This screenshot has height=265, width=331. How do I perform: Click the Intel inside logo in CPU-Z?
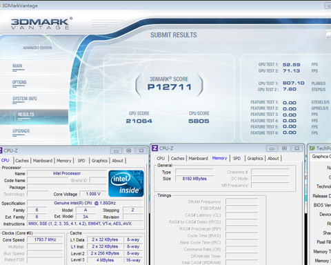coord(126,184)
